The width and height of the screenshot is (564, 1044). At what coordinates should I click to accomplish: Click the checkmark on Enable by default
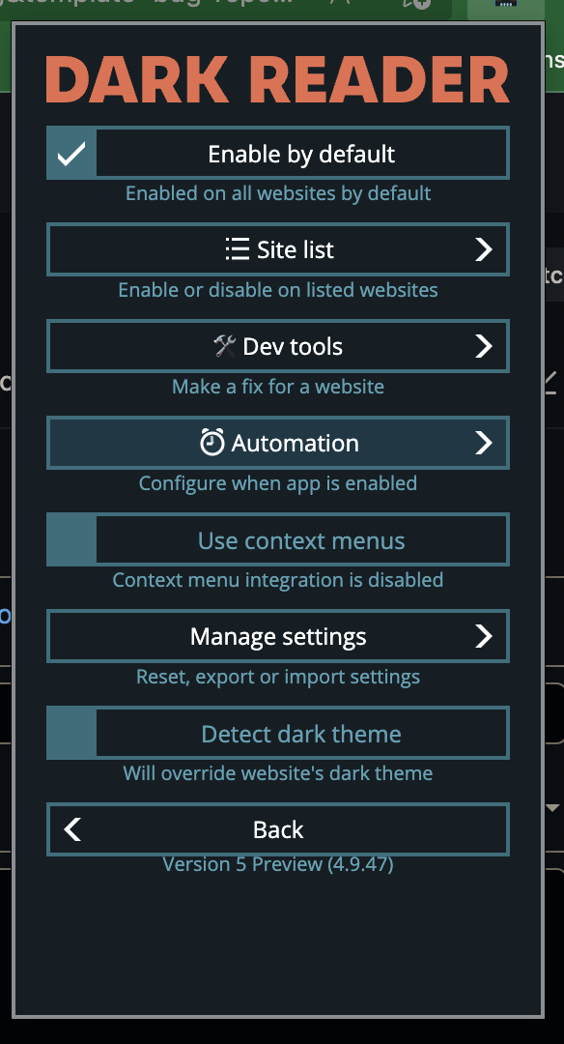[70, 153]
